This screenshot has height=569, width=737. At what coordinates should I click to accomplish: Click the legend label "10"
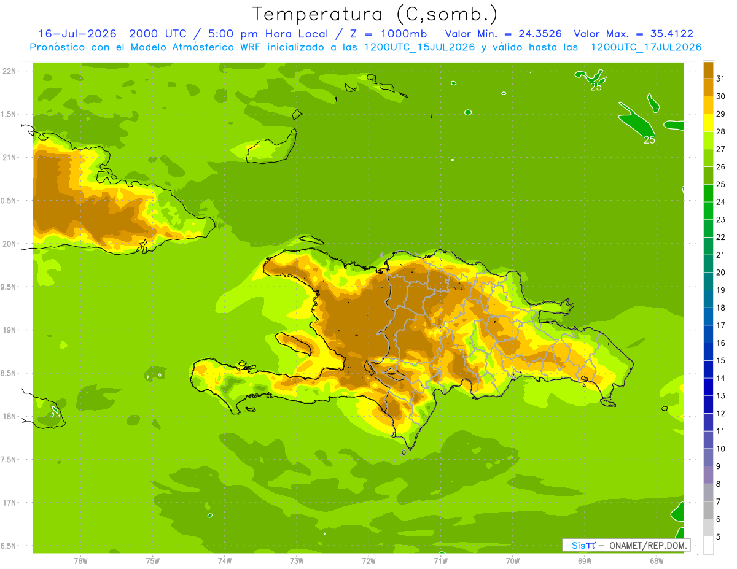pyautogui.click(x=721, y=449)
